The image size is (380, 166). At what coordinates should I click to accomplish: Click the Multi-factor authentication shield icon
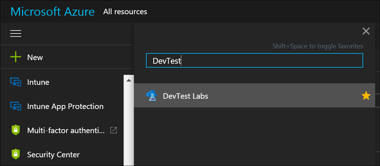pos(16,130)
